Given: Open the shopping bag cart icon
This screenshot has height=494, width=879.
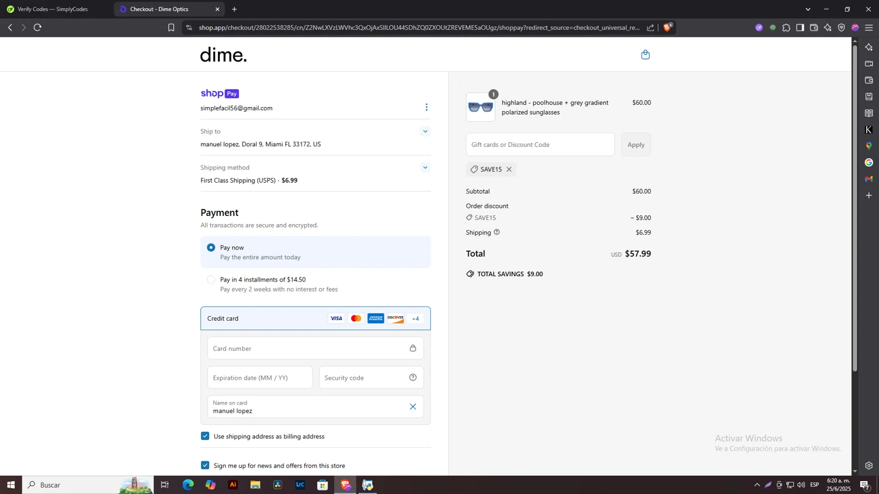Looking at the screenshot, I should [645, 54].
